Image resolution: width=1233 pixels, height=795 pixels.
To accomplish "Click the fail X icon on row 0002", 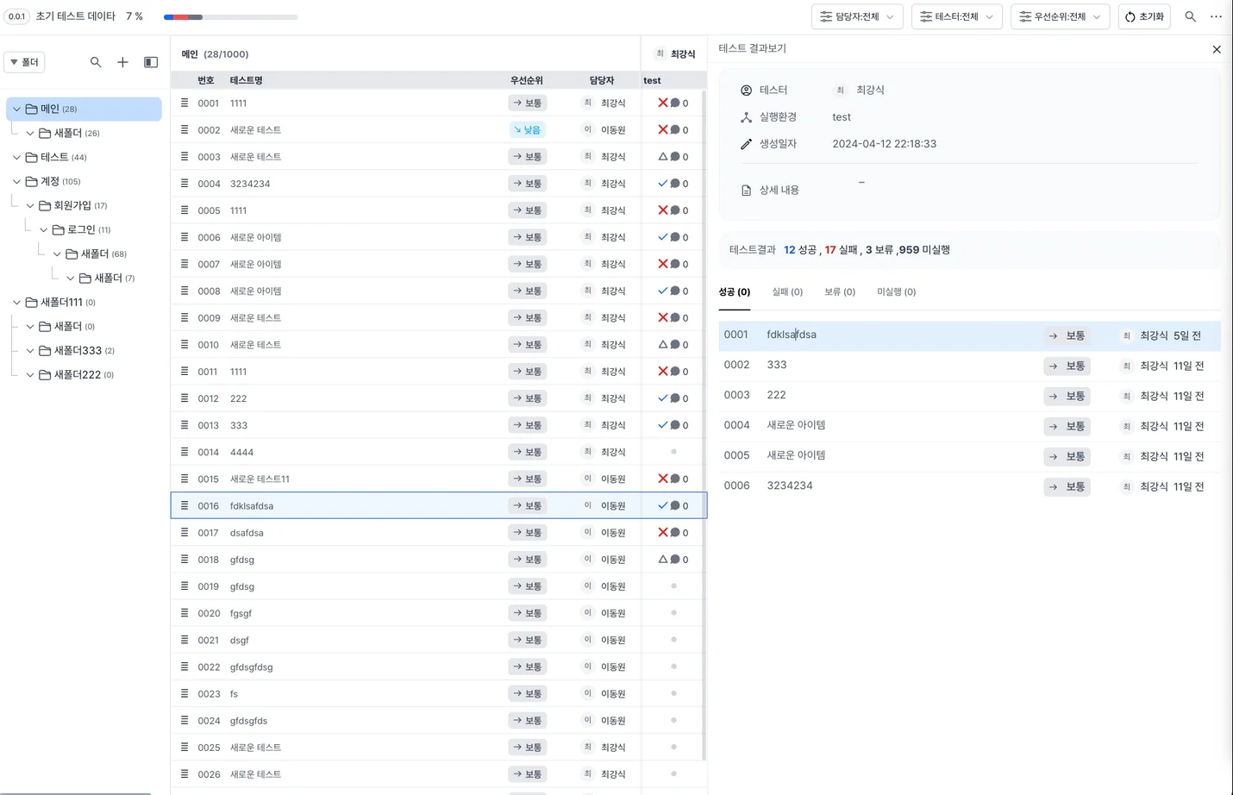I will [662, 129].
